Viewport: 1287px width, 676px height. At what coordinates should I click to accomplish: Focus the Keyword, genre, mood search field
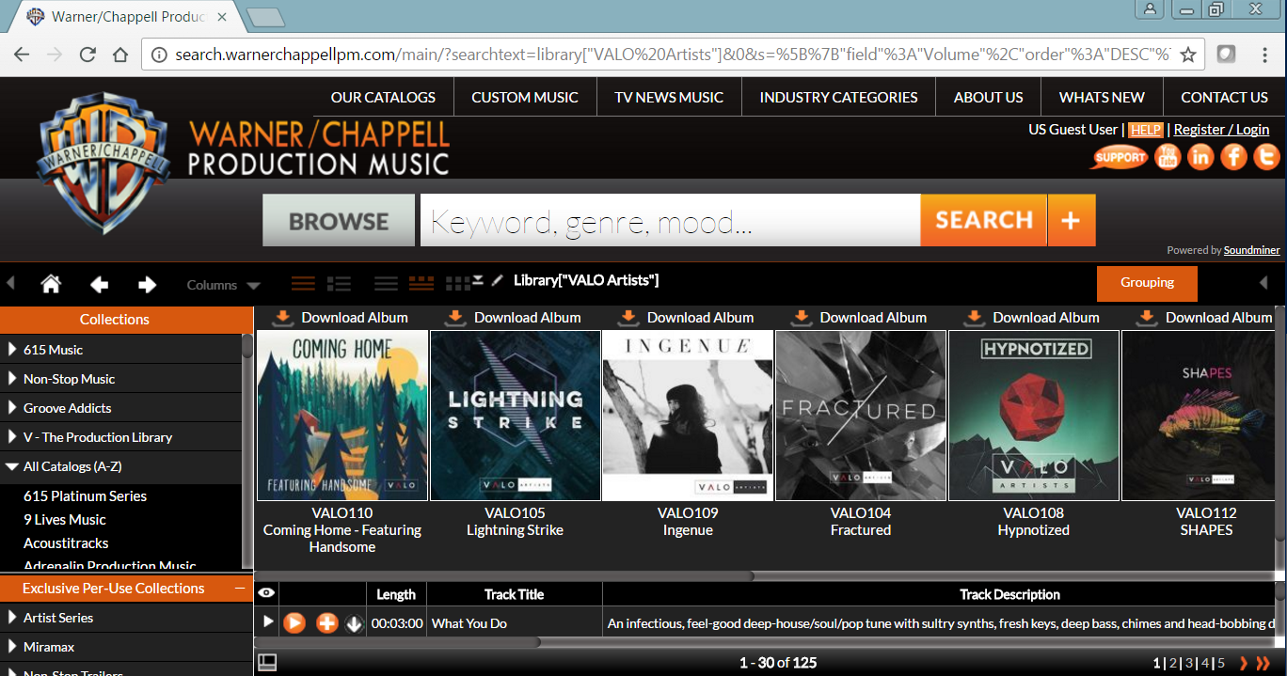pyautogui.click(x=670, y=221)
